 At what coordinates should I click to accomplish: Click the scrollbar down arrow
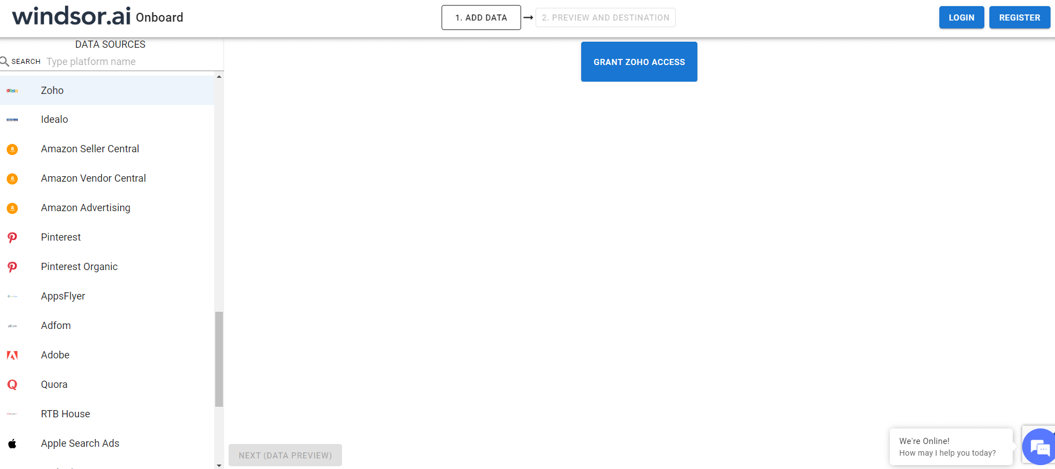219,465
